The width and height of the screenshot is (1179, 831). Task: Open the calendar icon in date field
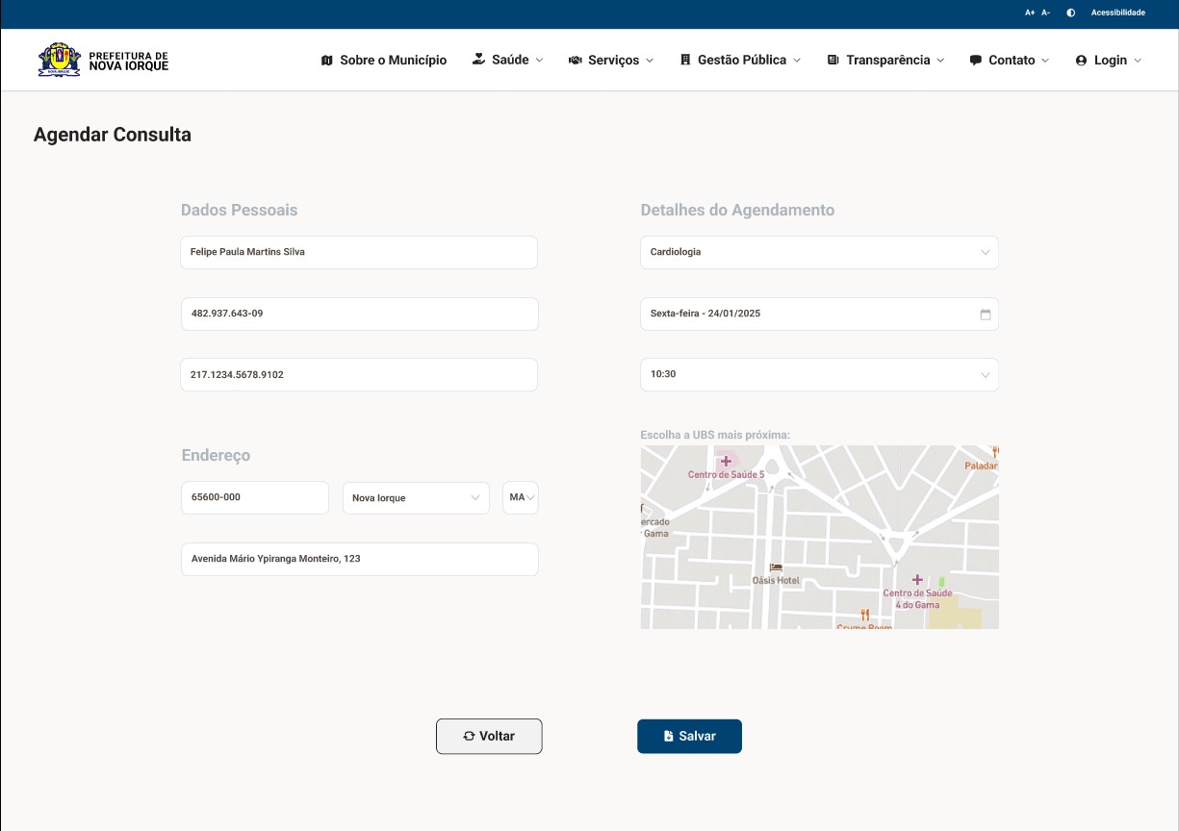point(986,315)
